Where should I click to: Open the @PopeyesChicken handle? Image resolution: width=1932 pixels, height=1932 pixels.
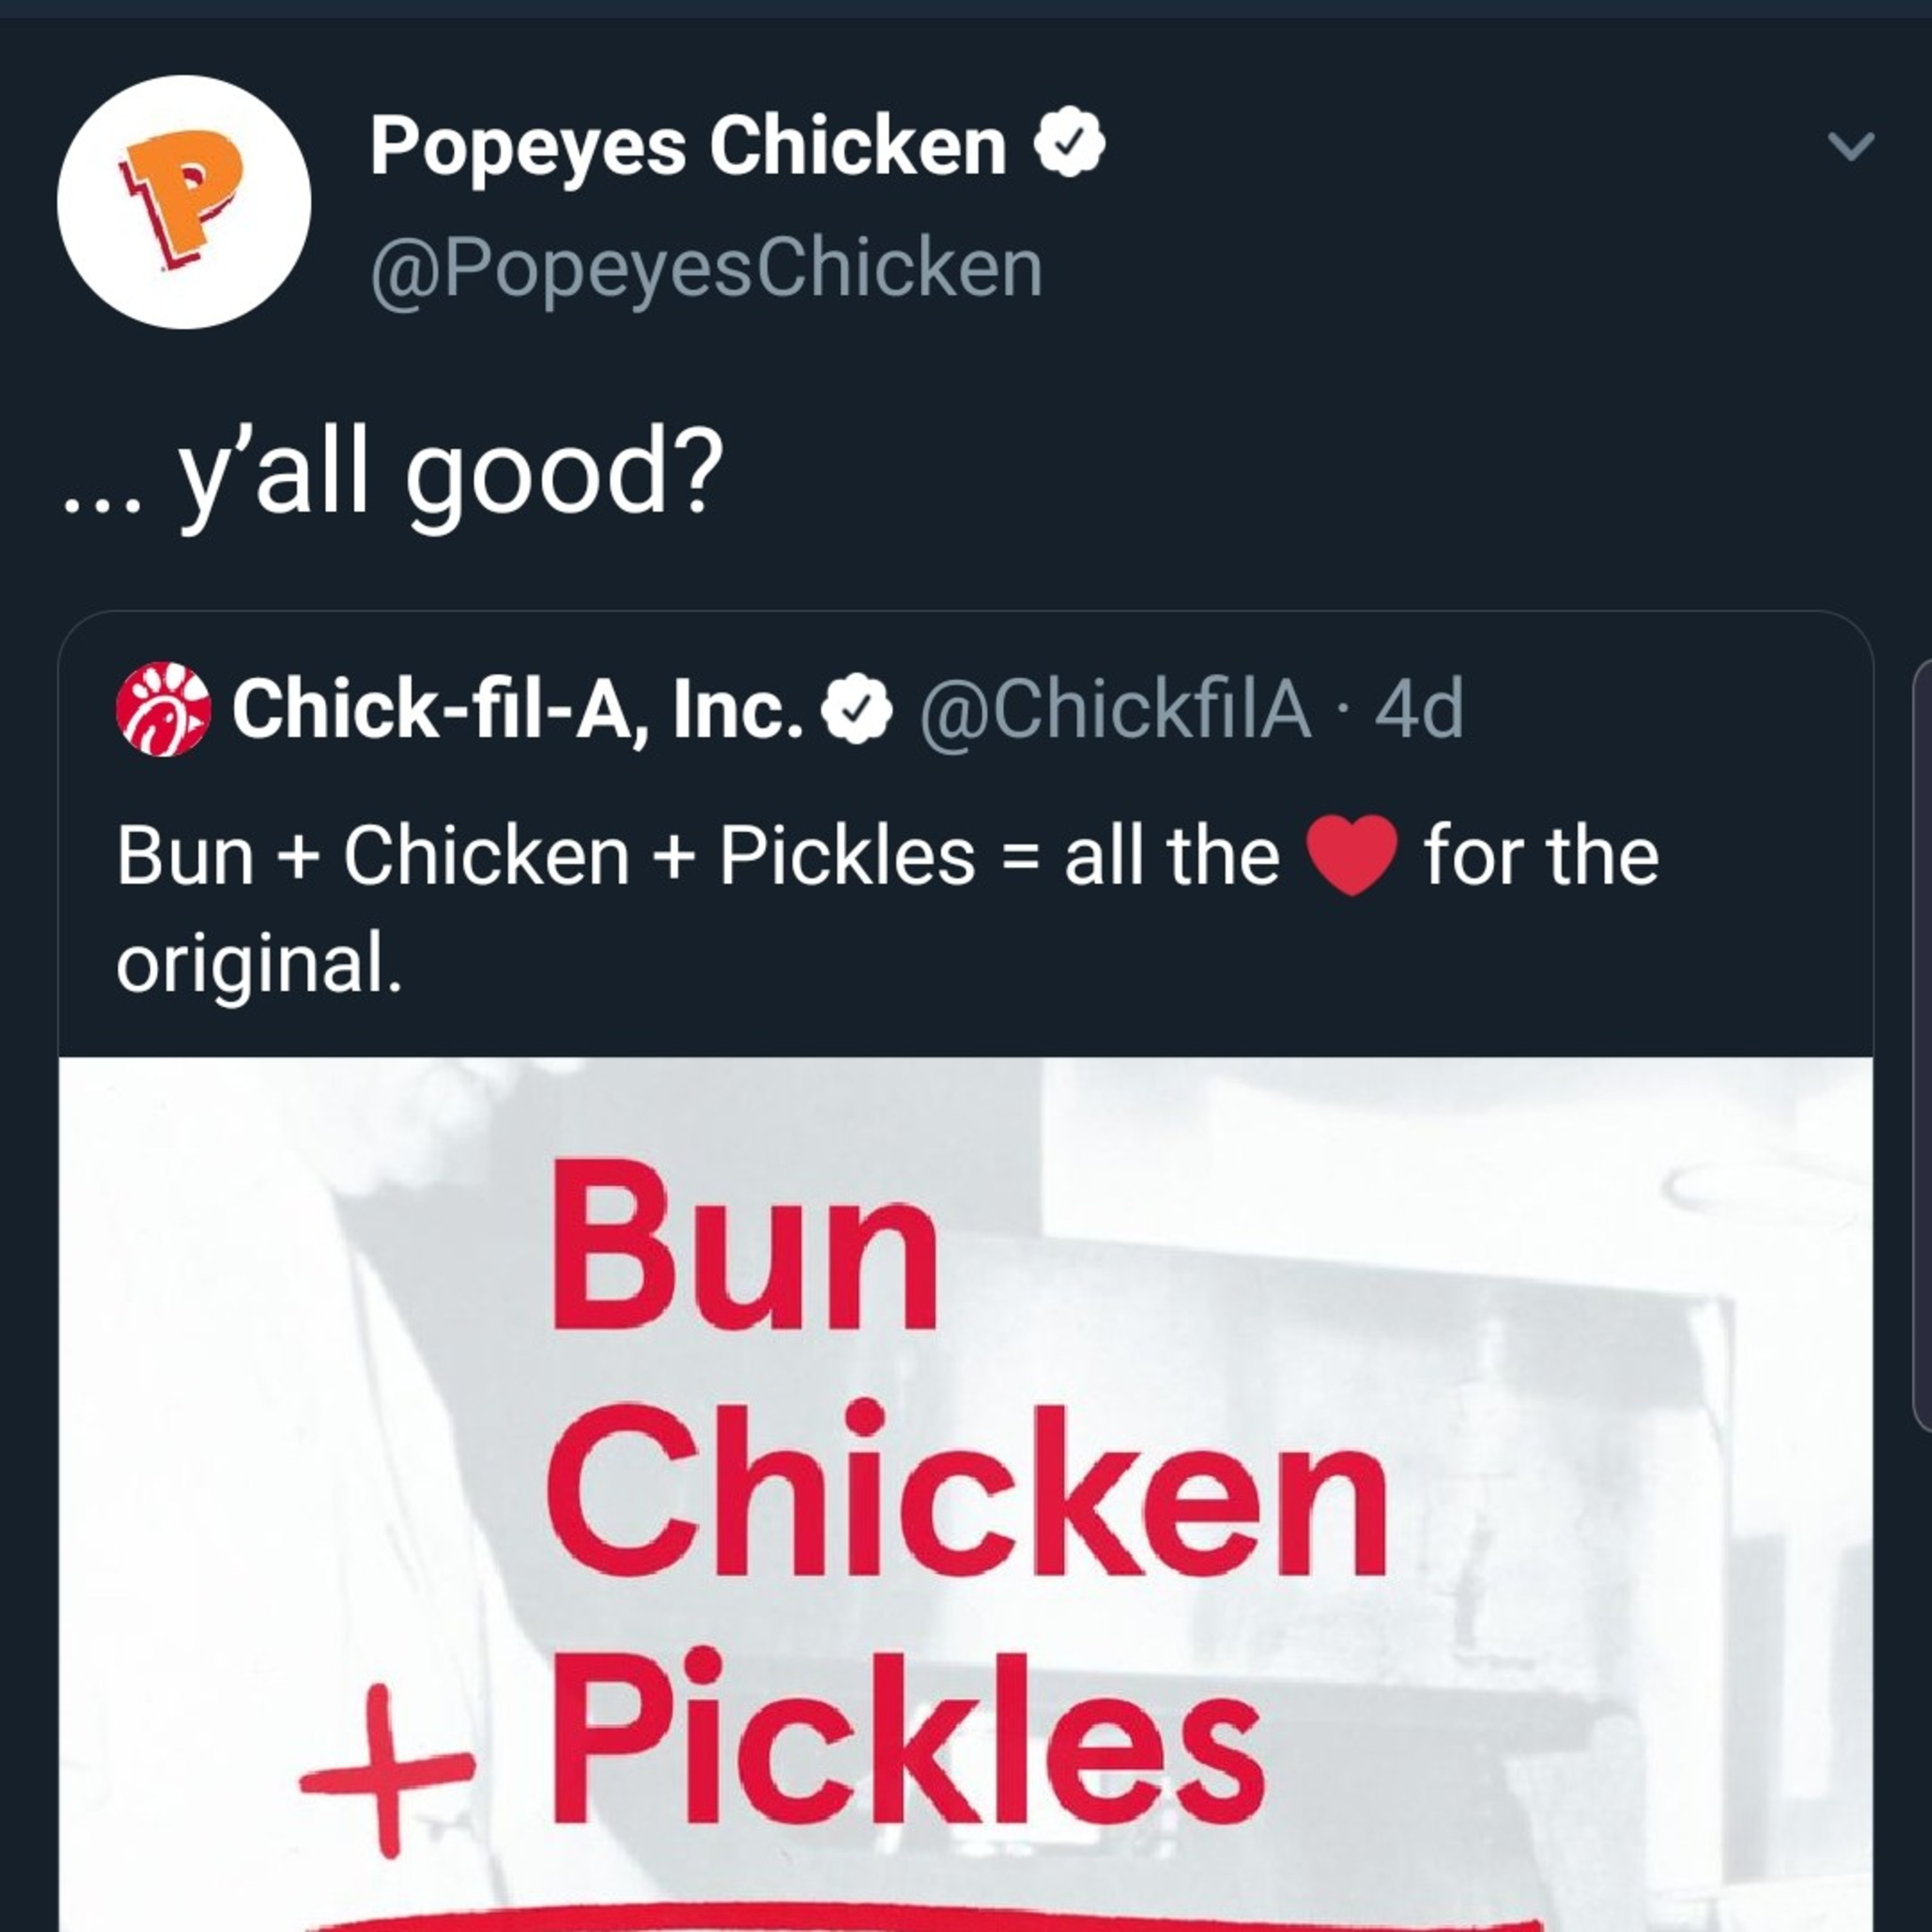[706, 268]
